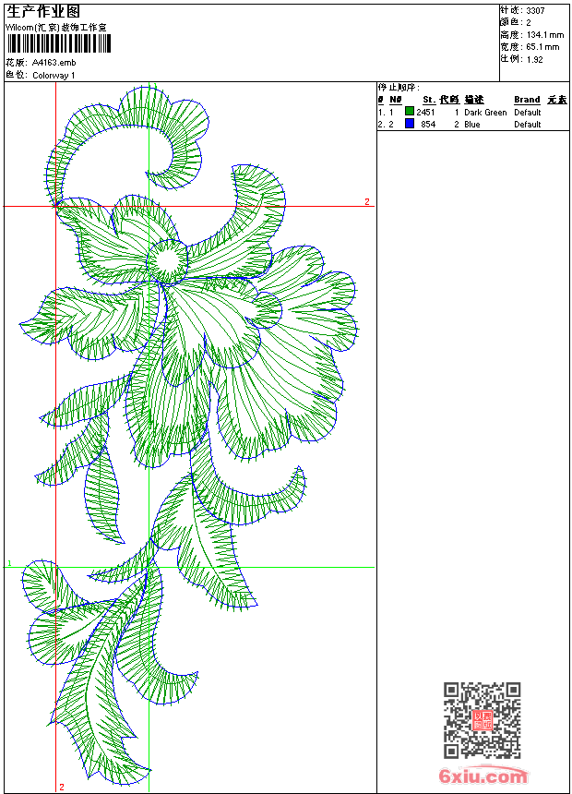Click the green marker 1 on left edge

9,563
